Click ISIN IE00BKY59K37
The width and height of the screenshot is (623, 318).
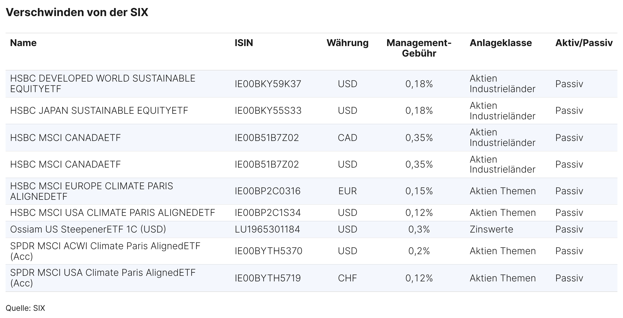(x=268, y=84)
